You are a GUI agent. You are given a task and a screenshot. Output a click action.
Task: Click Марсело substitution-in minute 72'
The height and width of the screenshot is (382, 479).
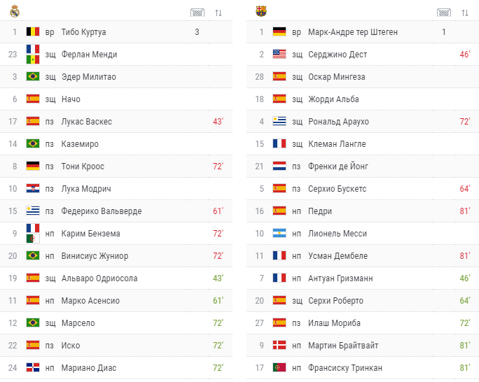point(218,323)
